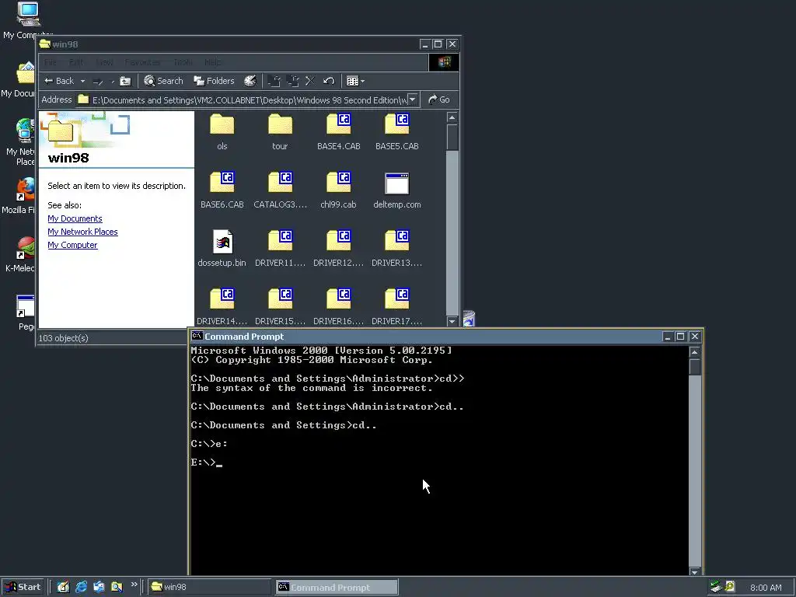This screenshot has height=597, width=796.
Task: Open the ols folder
Action: coord(222,131)
